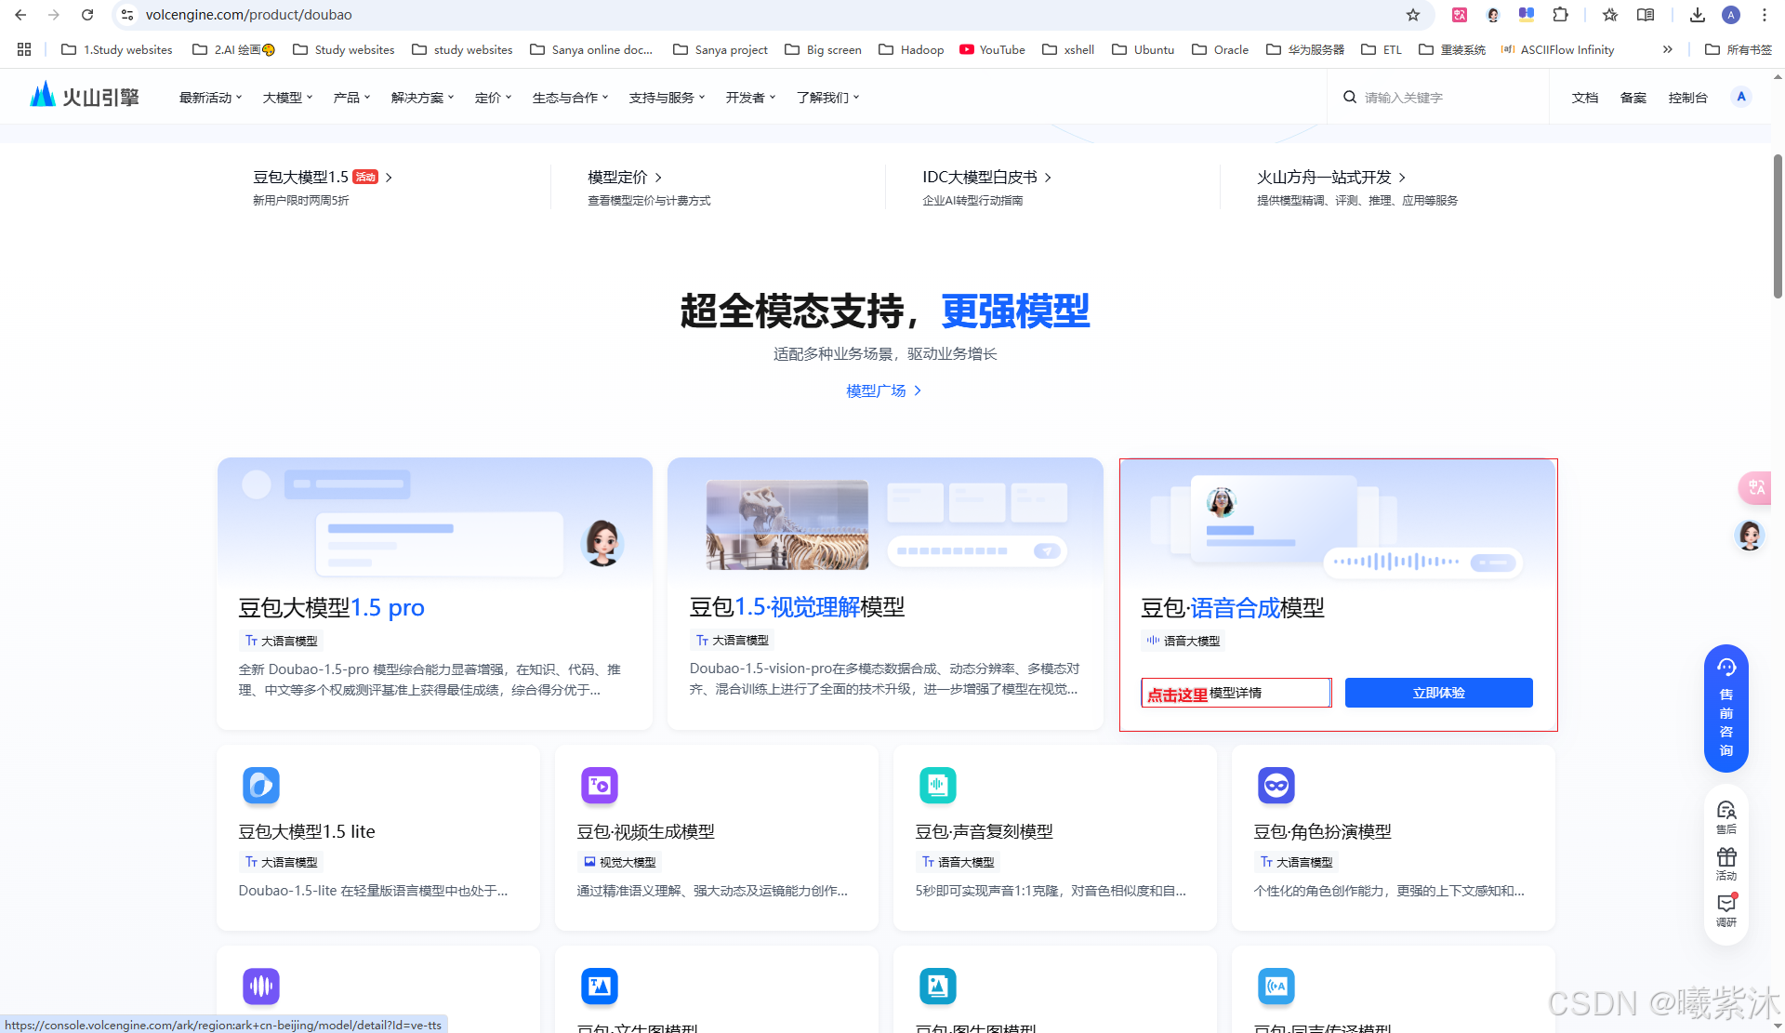1785x1033 pixels.
Task: Expand the 解决方案 navigation dropdown
Action: coord(422,98)
